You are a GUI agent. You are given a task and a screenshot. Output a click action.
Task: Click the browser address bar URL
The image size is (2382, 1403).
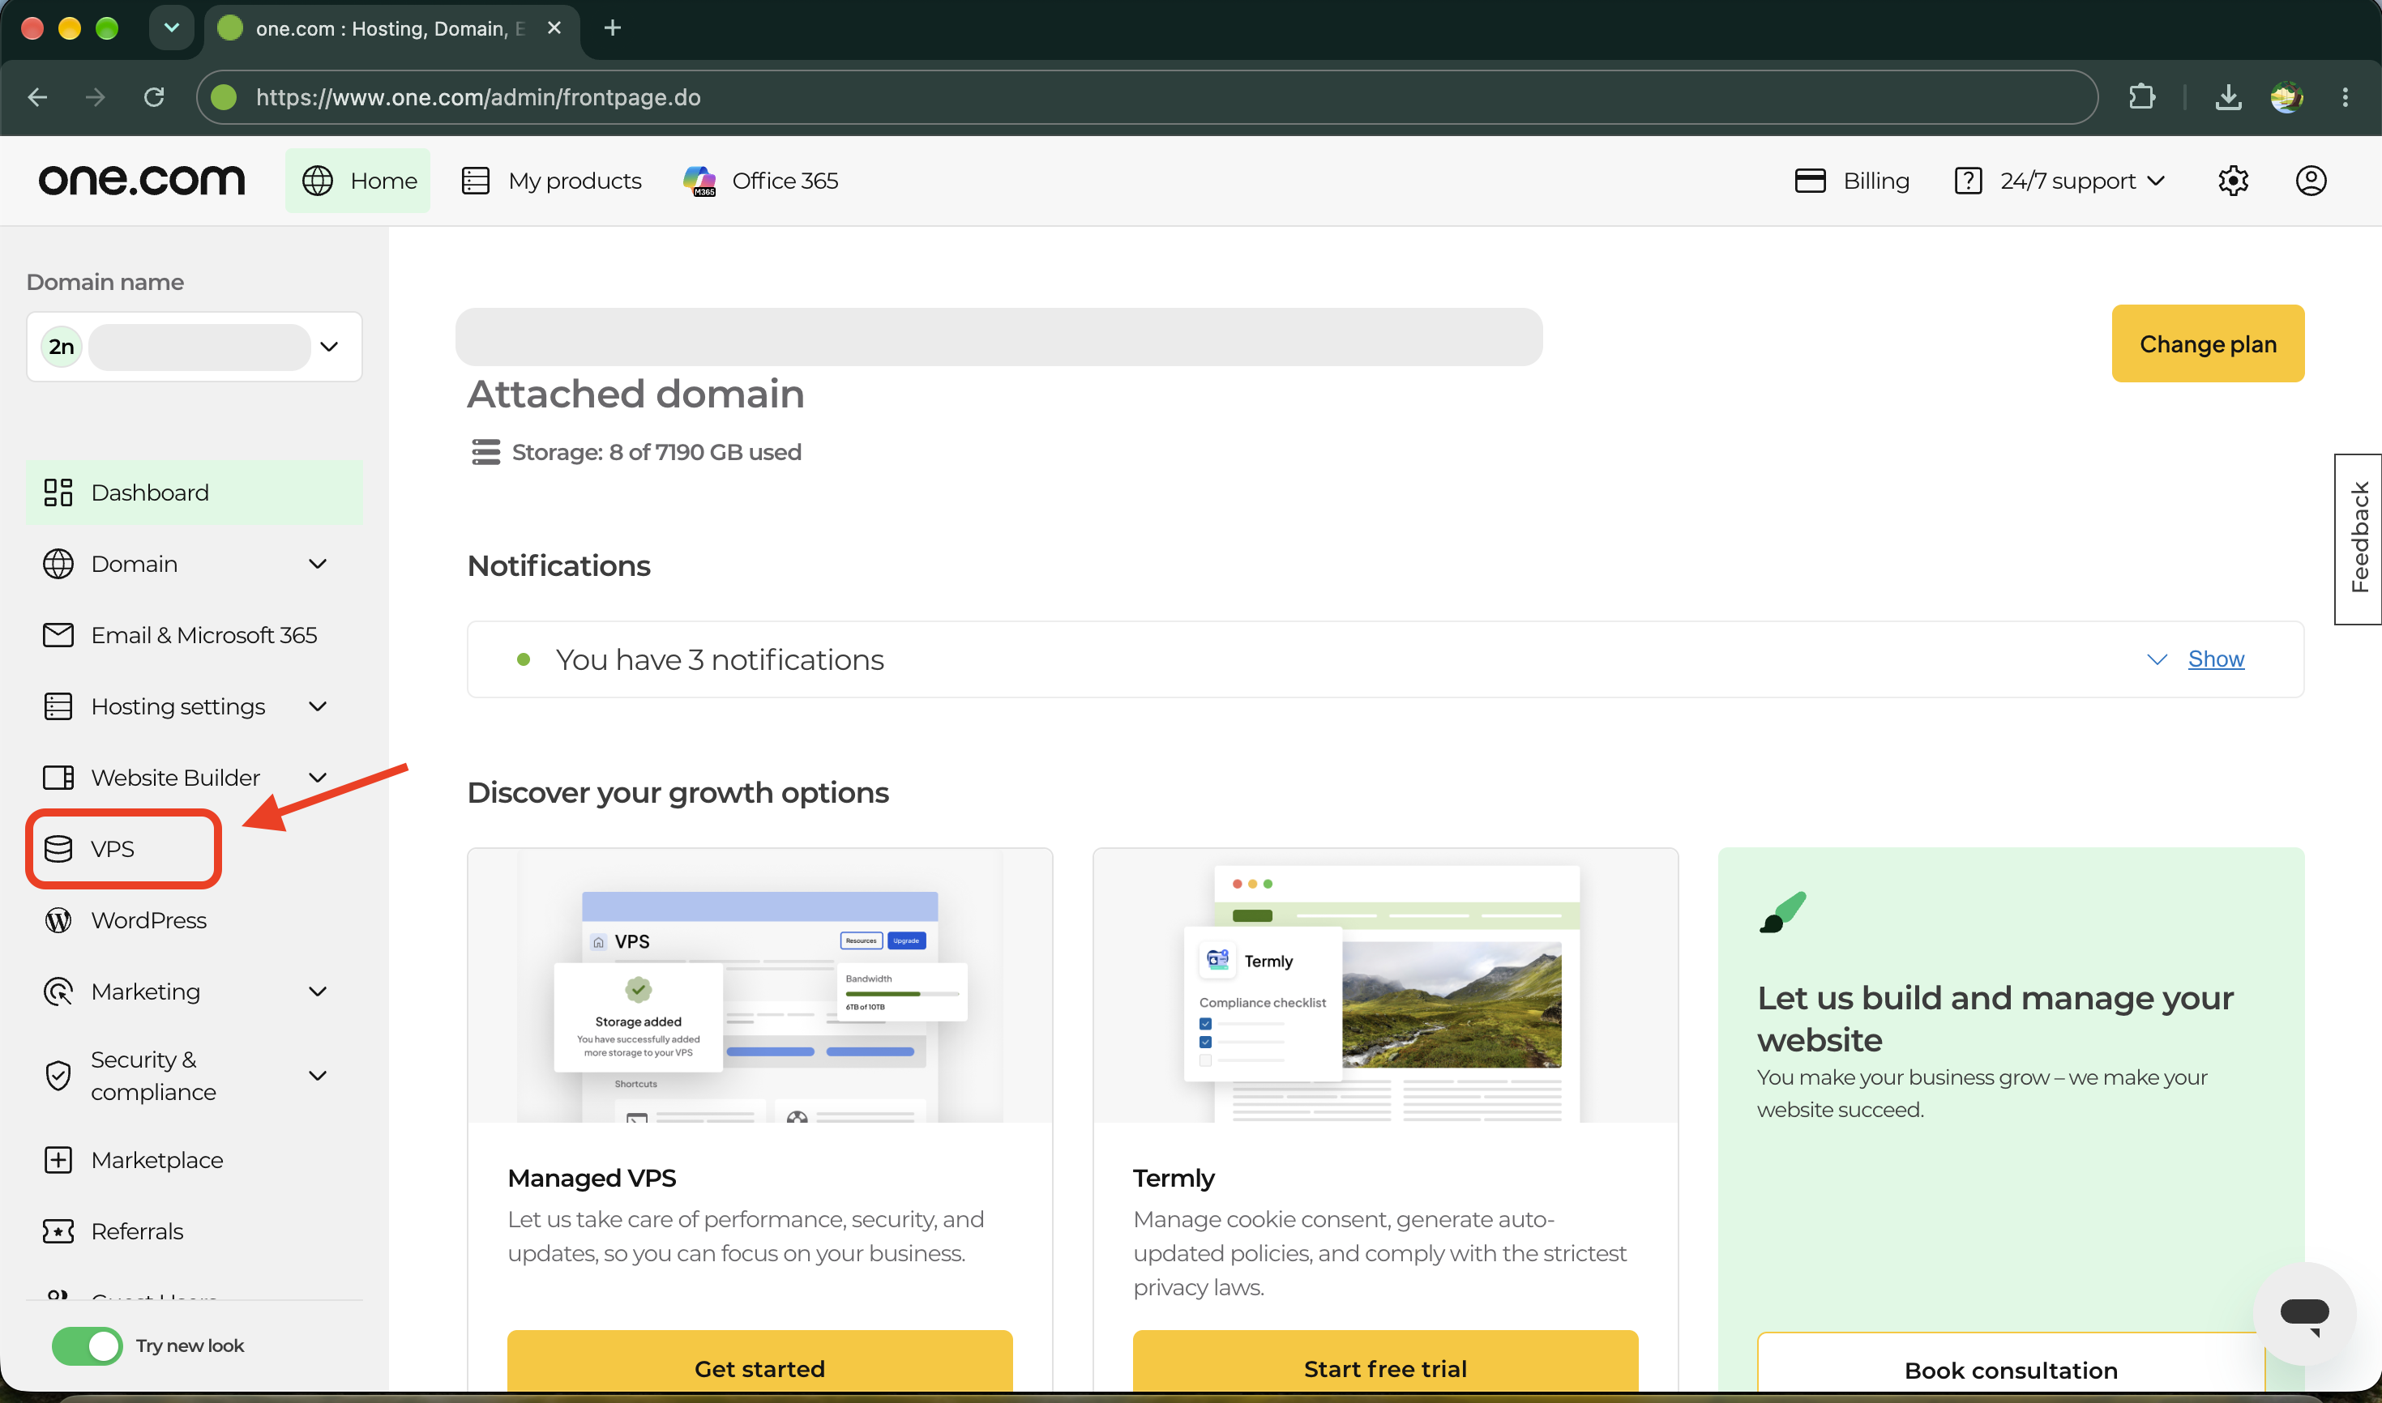pos(477,97)
